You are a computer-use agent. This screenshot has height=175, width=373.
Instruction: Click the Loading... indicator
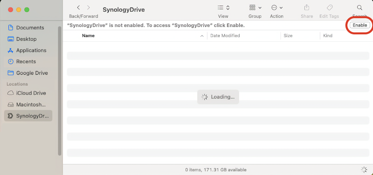click(x=218, y=97)
